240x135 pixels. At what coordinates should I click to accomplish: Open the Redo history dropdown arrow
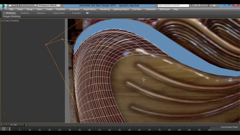tap(32, 5)
